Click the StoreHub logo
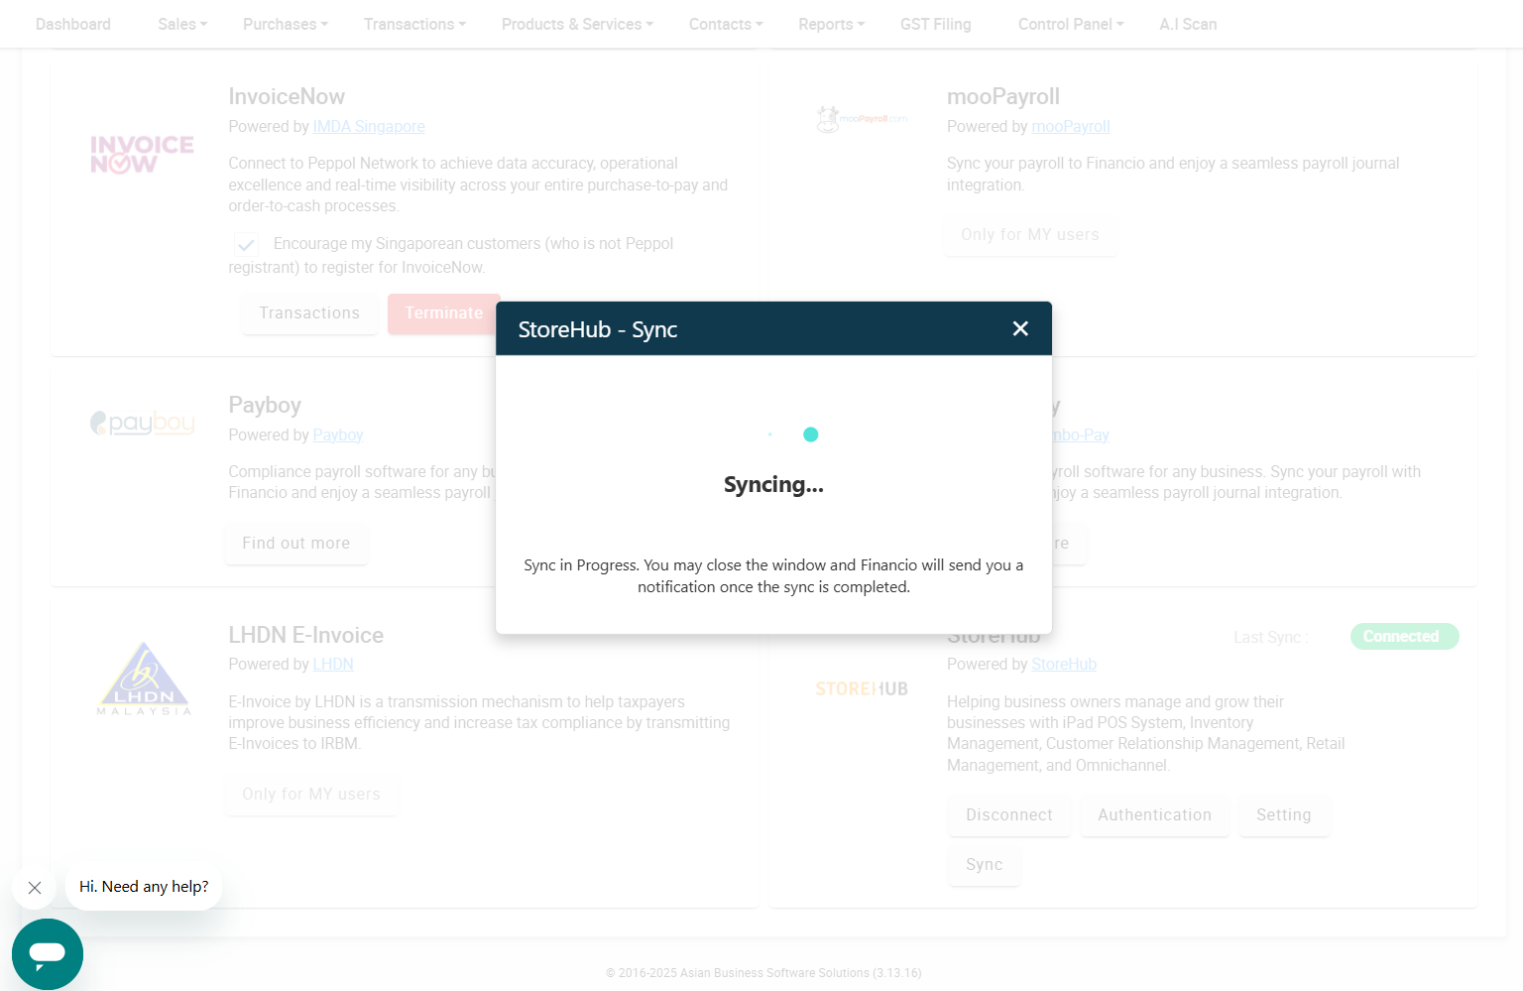 (x=862, y=688)
